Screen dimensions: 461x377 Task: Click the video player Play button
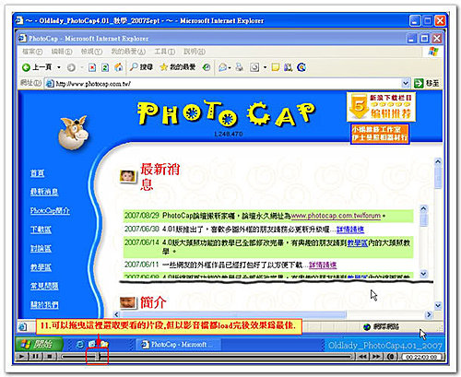[21, 357]
